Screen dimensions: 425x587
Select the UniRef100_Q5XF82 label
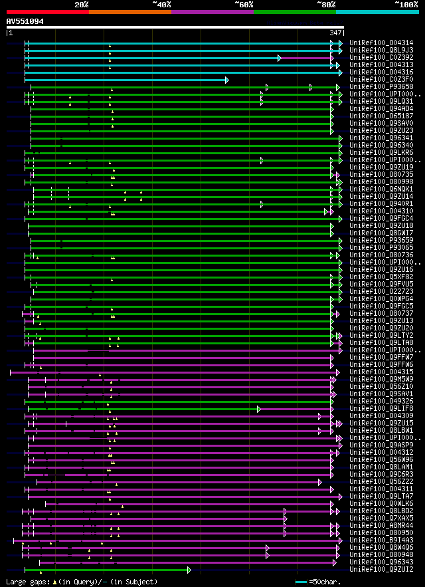click(x=381, y=277)
